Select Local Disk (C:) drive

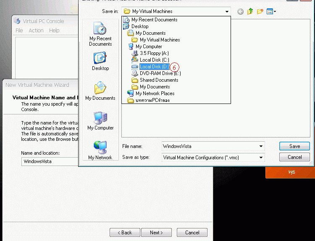coord(150,60)
